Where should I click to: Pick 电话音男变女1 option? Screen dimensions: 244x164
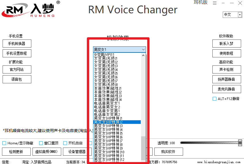pyautogui.click(x=117, y=103)
